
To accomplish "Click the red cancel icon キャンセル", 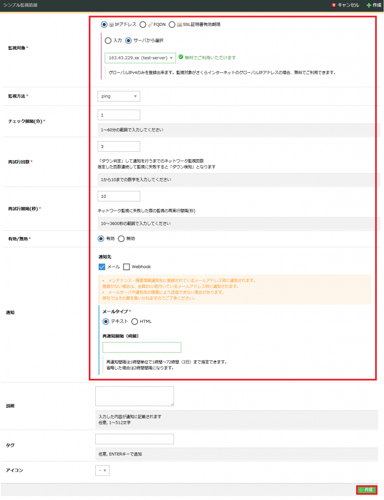I will 334,5.
